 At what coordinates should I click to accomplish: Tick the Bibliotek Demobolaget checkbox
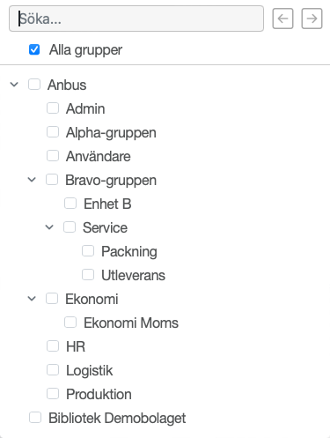pyautogui.click(x=35, y=418)
